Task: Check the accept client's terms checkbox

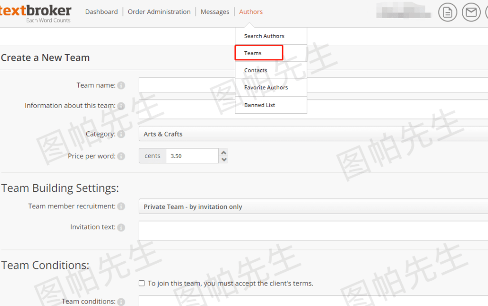Action: (x=142, y=283)
